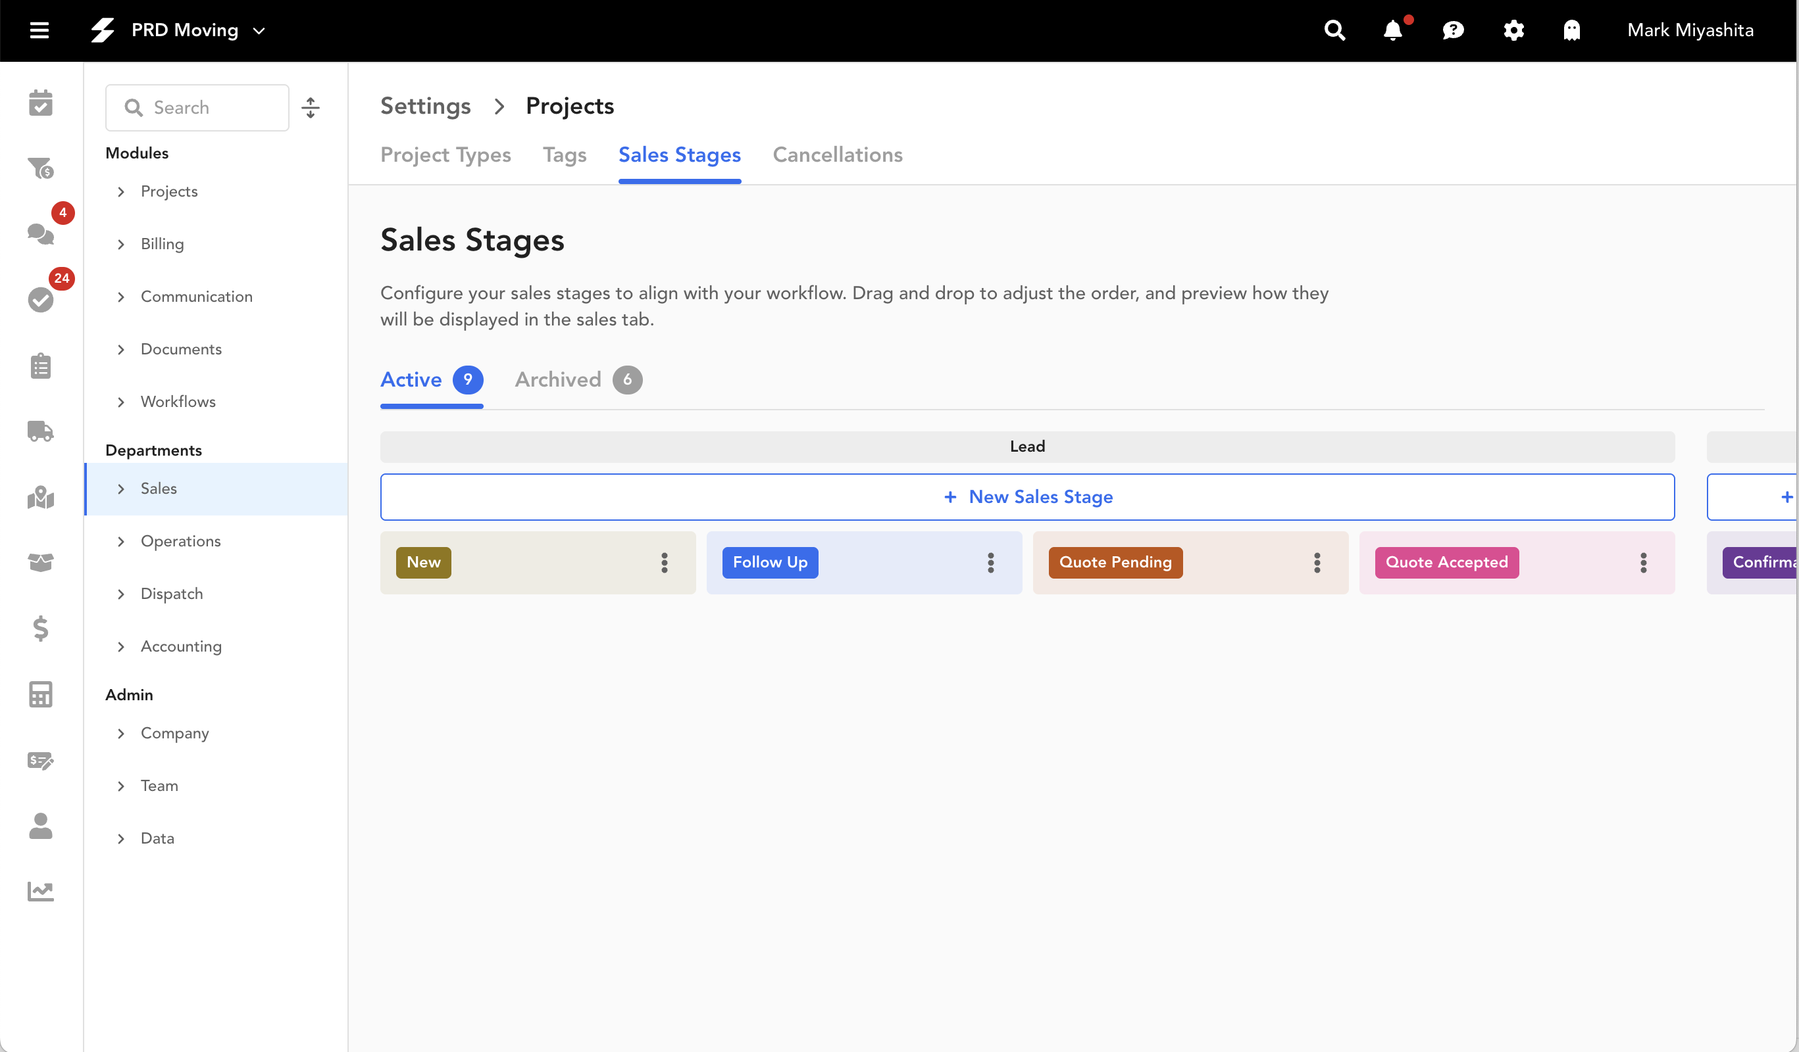Click the Quote Accepted pink stage label
Screen dimensions: 1799x1052
tap(1446, 563)
